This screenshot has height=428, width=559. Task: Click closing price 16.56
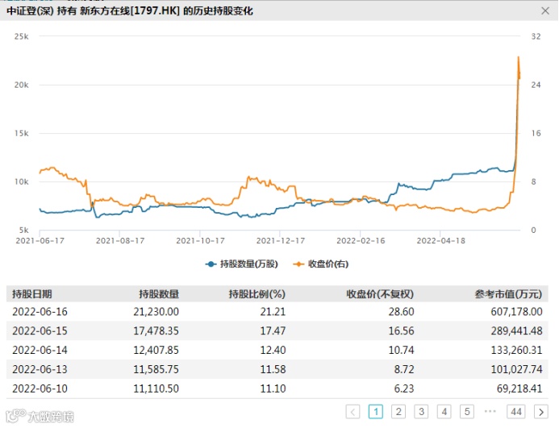pos(402,331)
